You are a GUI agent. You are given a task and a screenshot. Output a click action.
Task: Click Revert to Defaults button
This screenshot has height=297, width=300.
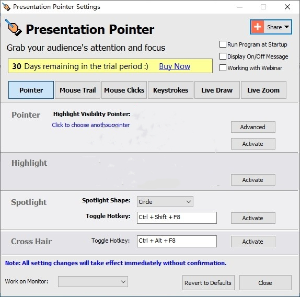[x=209, y=283]
